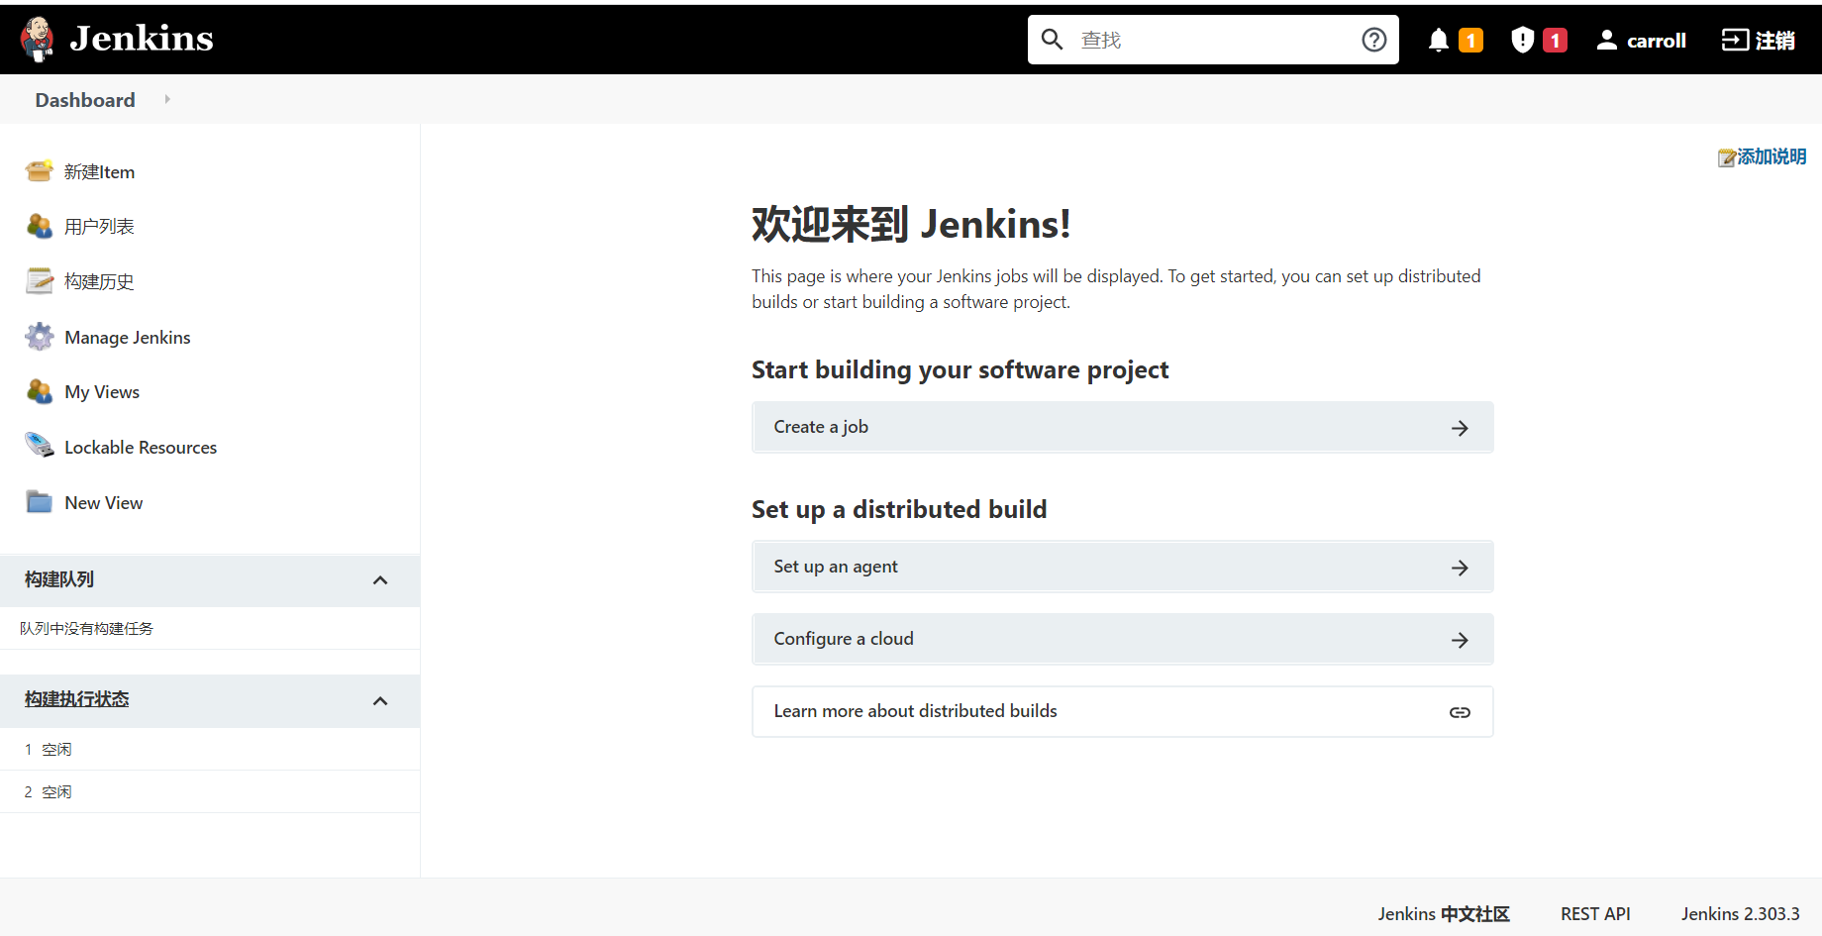
Task: Click the 新建Item icon
Action: pos(40,170)
